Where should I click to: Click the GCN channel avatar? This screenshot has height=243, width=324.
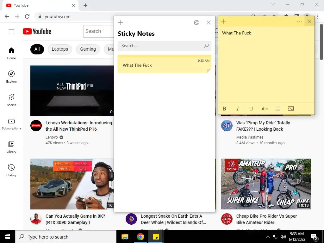(x=227, y=219)
